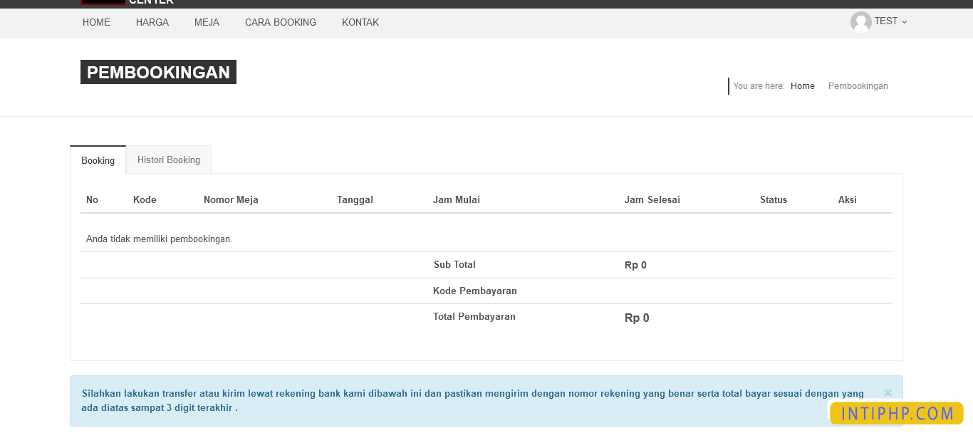
Task: View the CARA BOOKING instructions page
Action: pyautogui.click(x=280, y=23)
